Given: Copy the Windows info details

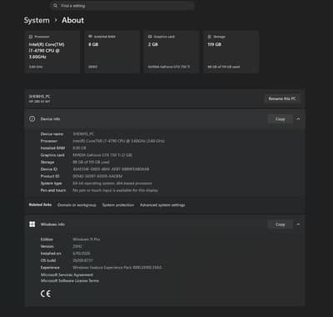Looking at the screenshot, I should pyautogui.click(x=281, y=224).
